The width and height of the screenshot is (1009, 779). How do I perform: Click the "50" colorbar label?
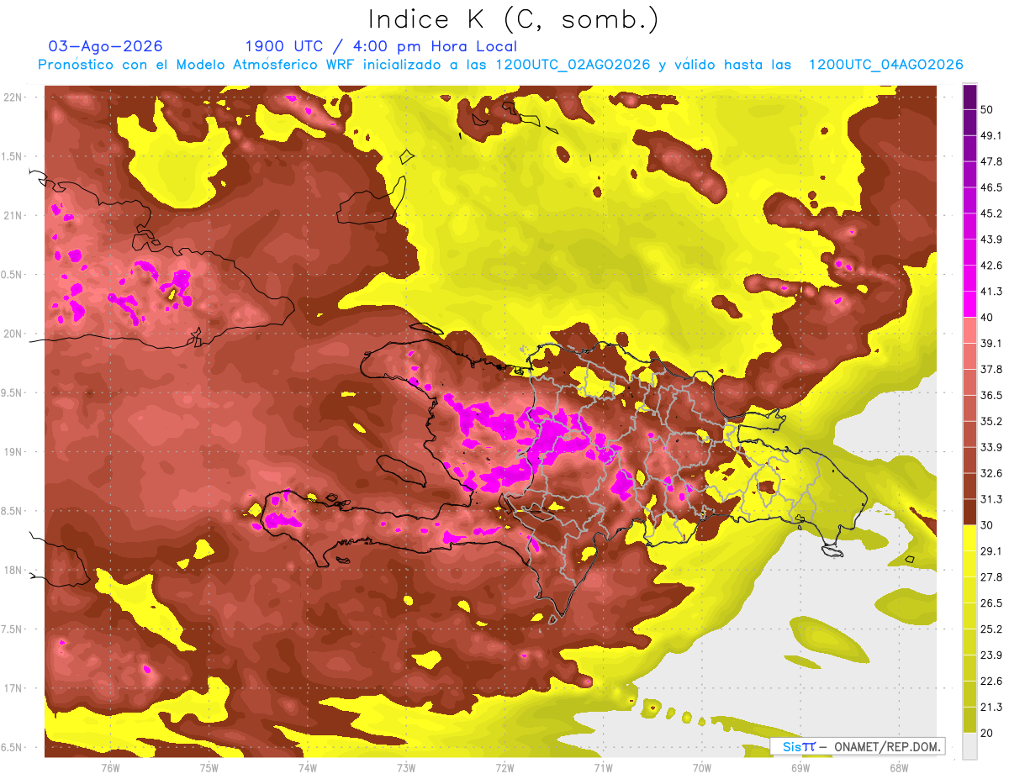[988, 110]
